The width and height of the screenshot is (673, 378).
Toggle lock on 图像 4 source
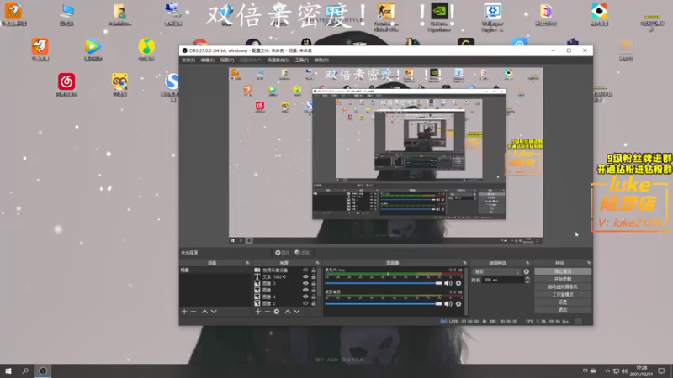click(x=314, y=297)
